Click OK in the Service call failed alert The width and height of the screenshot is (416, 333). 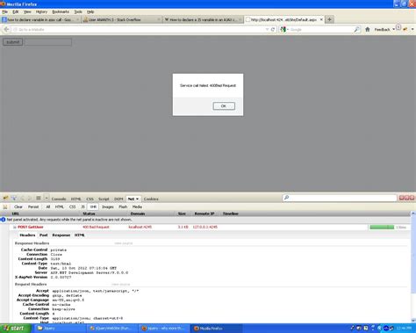(x=224, y=106)
